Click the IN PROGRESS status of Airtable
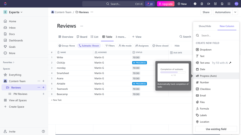 [139, 84]
